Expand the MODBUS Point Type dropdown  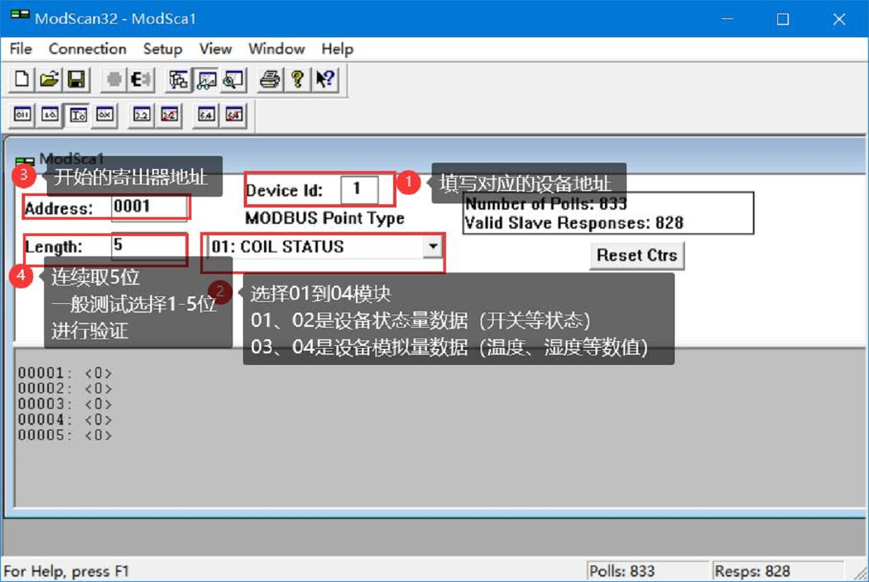click(x=432, y=248)
